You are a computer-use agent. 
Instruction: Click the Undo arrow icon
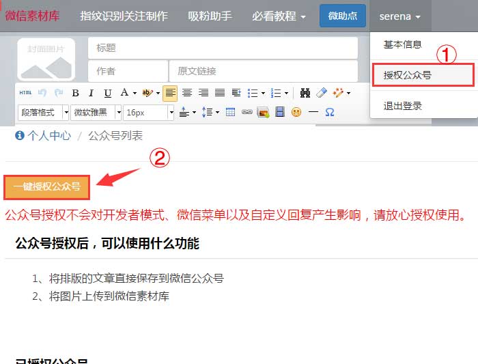tap(42, 93)
